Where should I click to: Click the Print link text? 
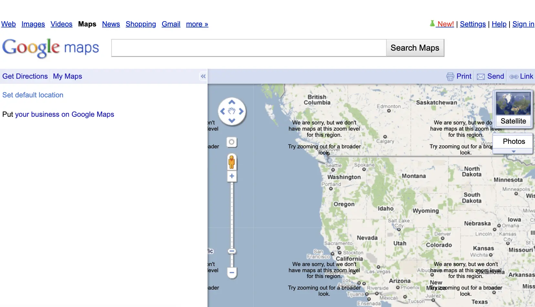[464, 76]
